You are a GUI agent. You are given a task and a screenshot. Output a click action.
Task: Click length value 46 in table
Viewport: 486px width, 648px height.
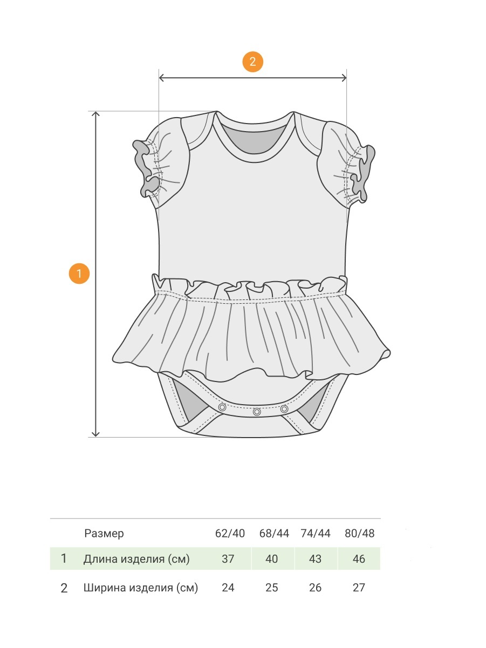click(359, 559)
